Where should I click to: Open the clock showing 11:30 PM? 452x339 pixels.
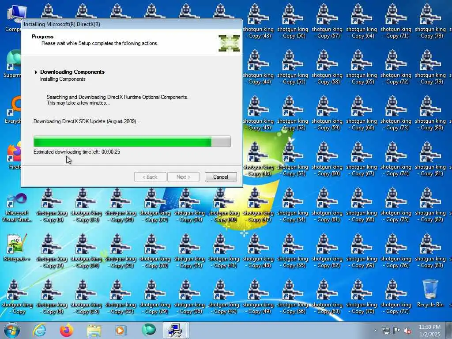(429, 331)
